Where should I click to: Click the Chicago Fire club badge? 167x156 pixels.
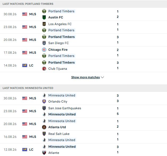(x=44, y=50)
